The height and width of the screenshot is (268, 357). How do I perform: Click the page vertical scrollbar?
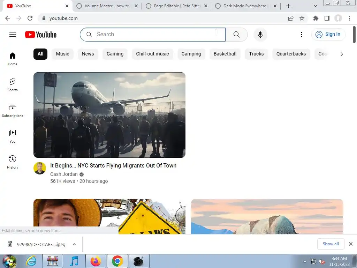click(354, 34)
